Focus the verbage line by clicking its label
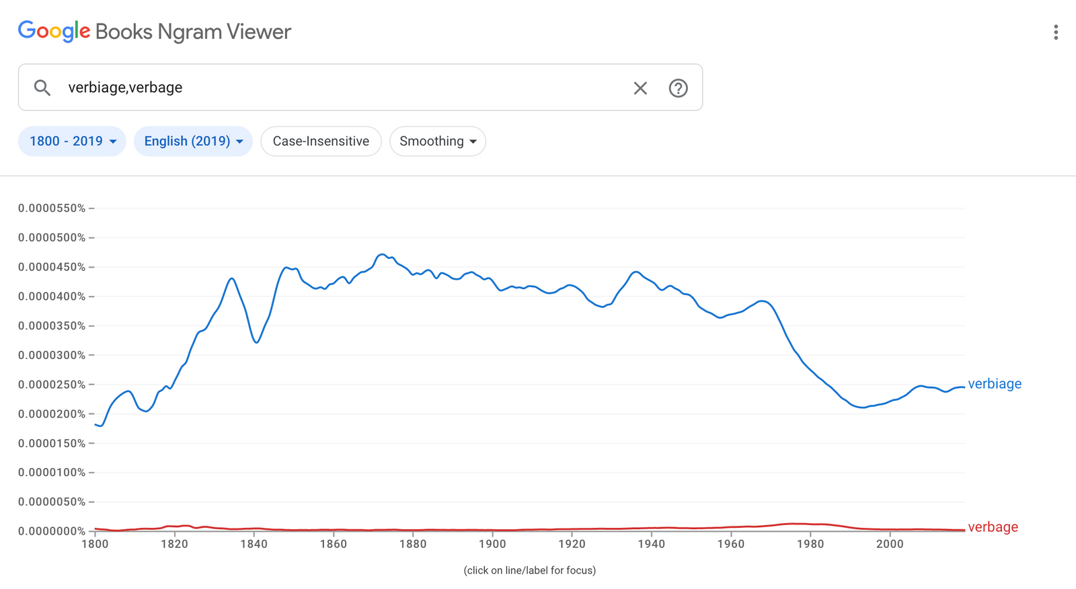The height and width of the screenshot is (589, 1076). point(992,527)
